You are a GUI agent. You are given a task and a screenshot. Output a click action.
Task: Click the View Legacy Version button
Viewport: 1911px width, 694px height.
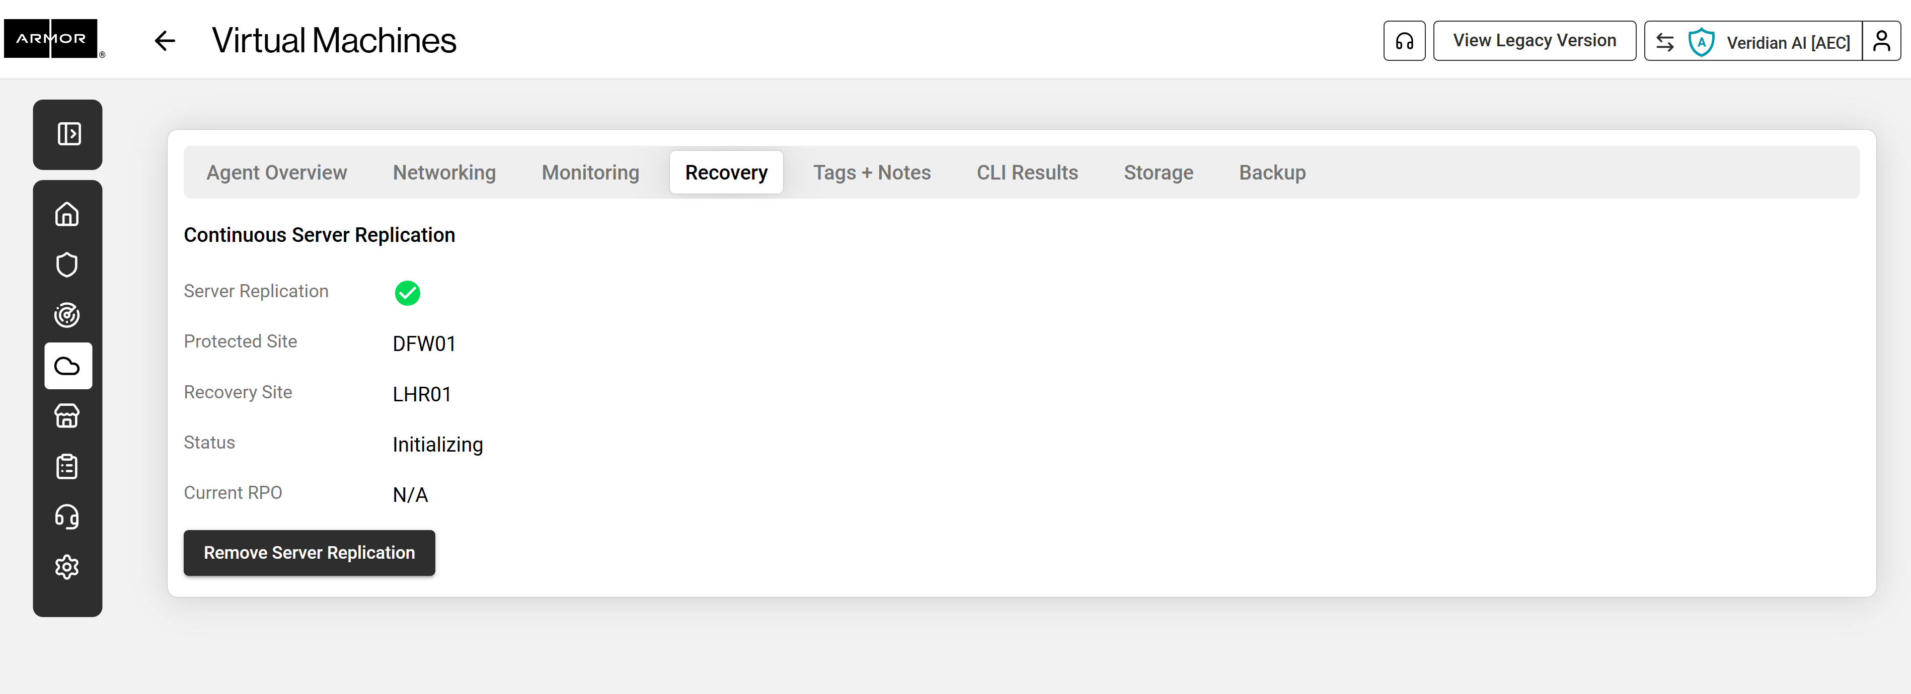pos(1534,41)
